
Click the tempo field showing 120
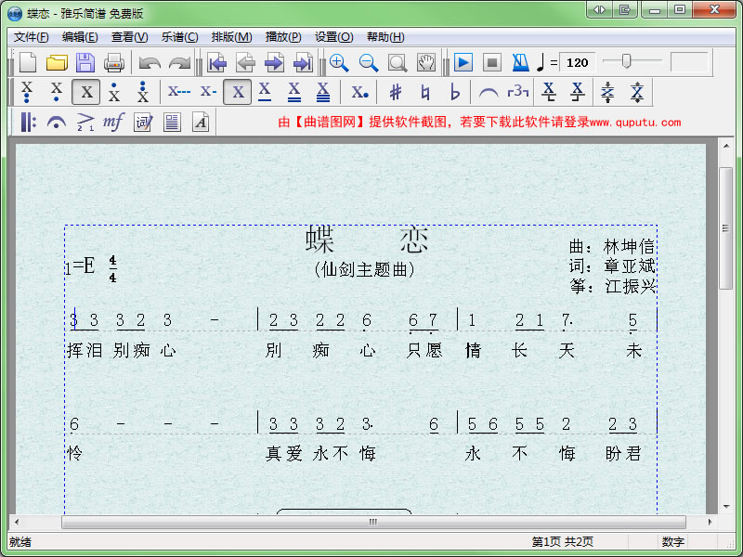578,62
